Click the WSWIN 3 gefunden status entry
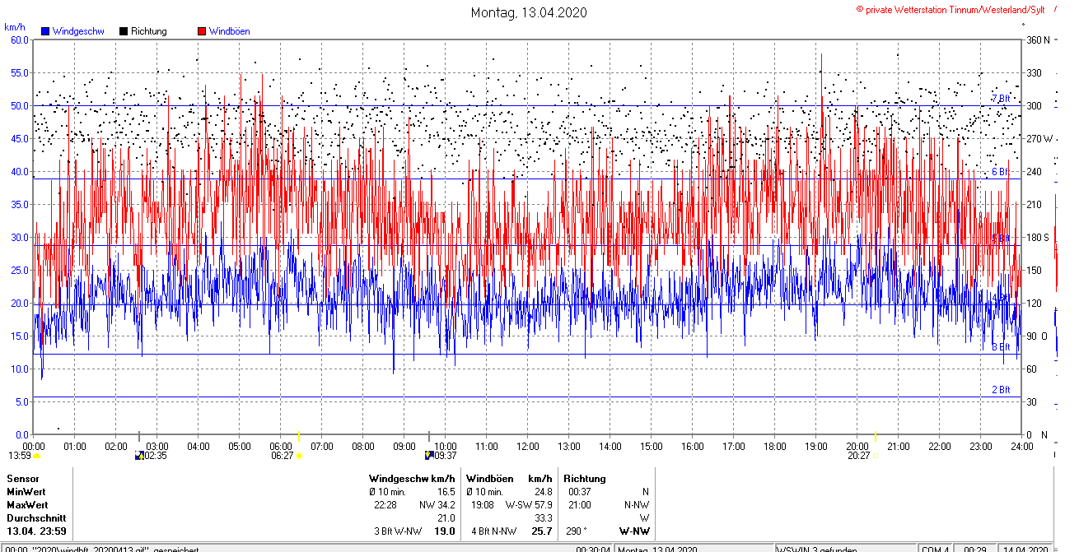1079x552 pixels. pyautogui.click(x=817, y=549)
